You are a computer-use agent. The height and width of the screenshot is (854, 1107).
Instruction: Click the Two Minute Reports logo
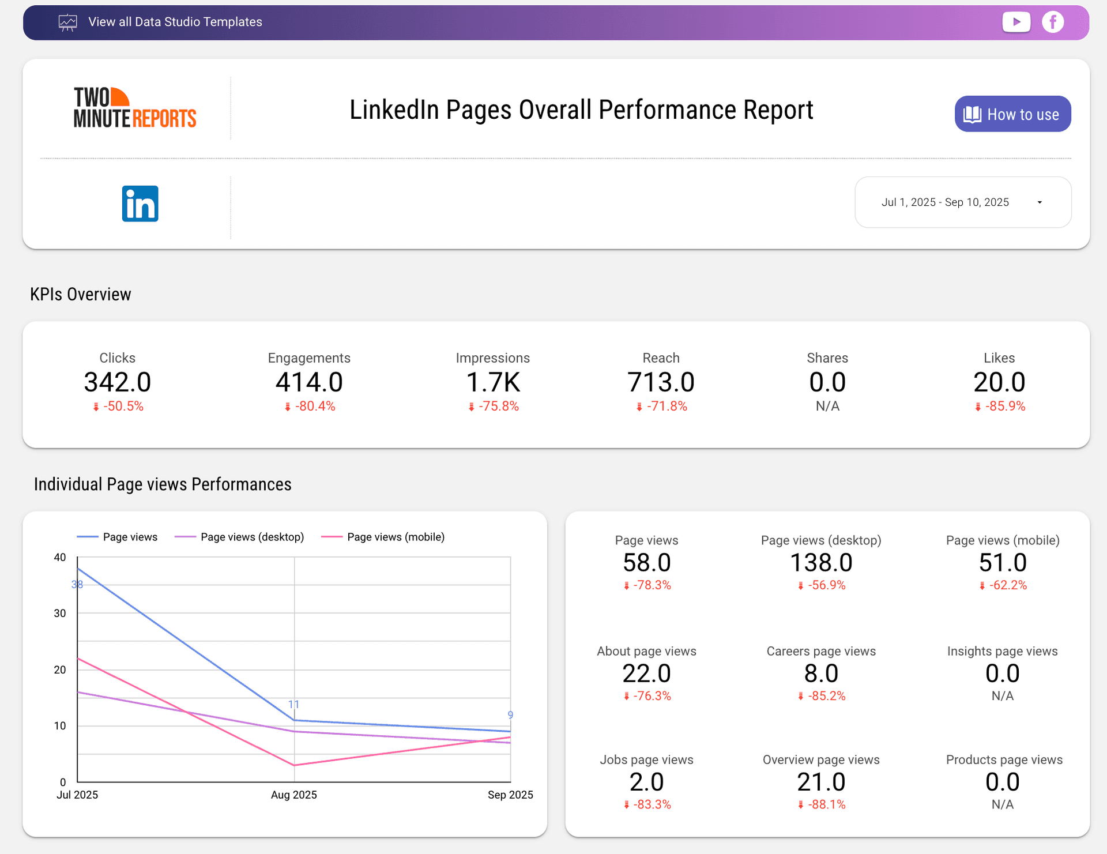coord(135,108)
